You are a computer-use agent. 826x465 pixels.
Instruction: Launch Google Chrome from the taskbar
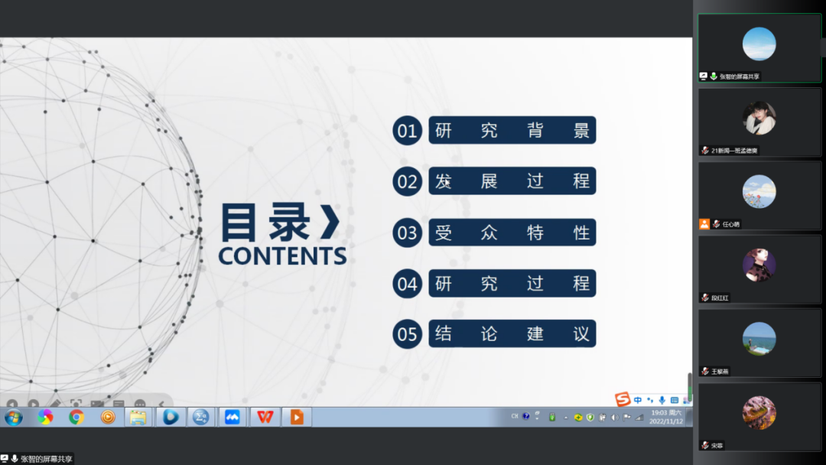76,417
